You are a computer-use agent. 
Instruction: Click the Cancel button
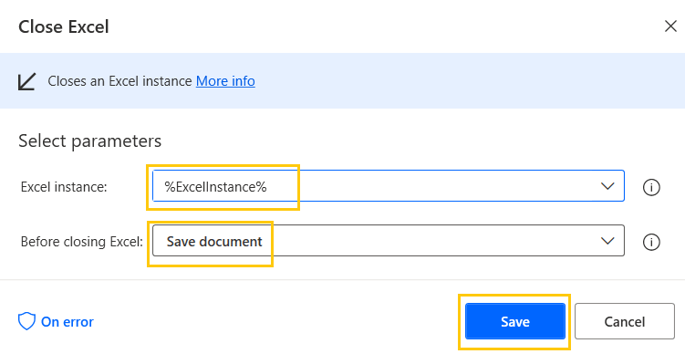coord(624,321)
